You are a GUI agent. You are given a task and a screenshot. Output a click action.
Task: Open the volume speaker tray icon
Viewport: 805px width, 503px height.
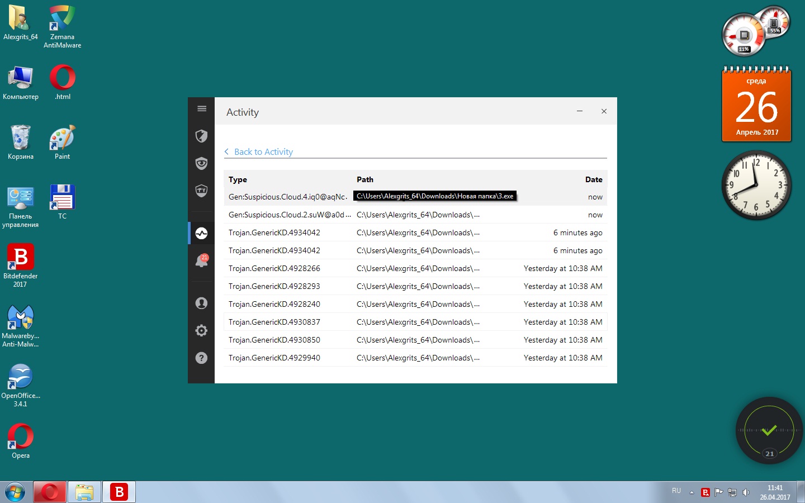coord(746,492)
